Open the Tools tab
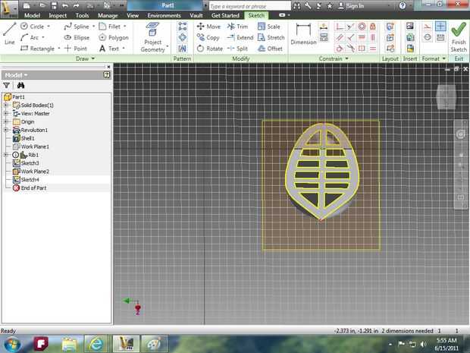 click(x=82, y=15)
